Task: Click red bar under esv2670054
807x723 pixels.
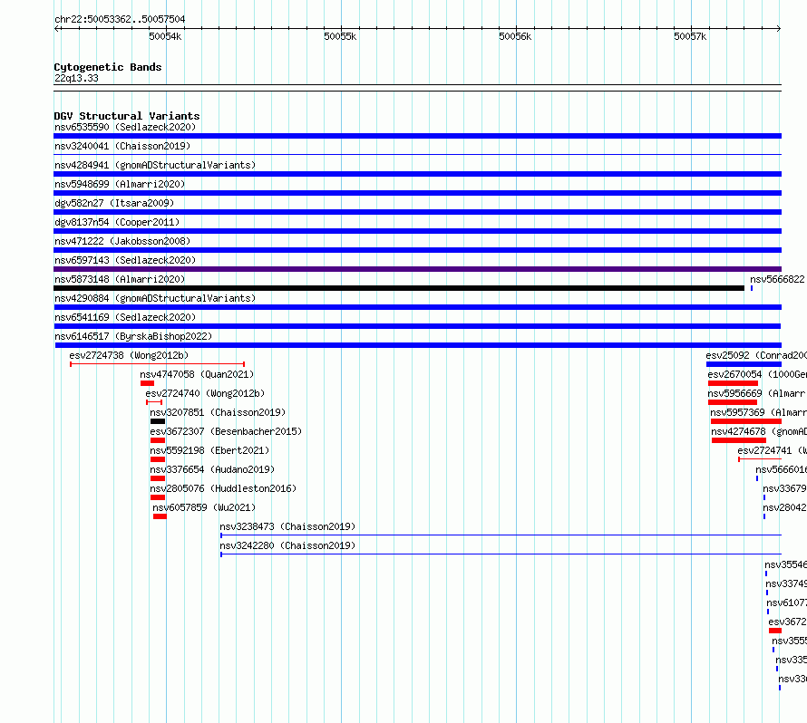Action: [733, 383]
